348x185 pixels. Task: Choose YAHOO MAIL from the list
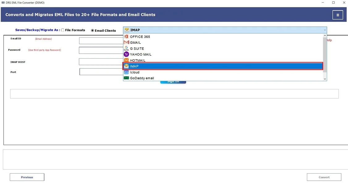point(223,54)
